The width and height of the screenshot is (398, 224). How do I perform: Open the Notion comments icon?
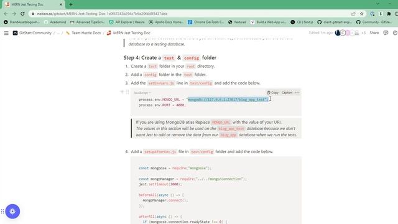pyautogui.click(x=386, y=33)
